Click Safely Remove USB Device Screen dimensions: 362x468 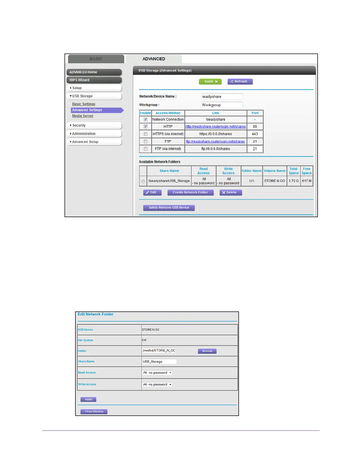tap(169, 208)
